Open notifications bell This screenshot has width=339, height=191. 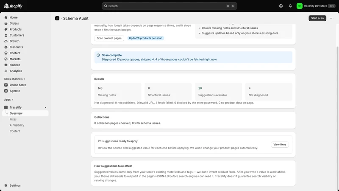point(290,6)
